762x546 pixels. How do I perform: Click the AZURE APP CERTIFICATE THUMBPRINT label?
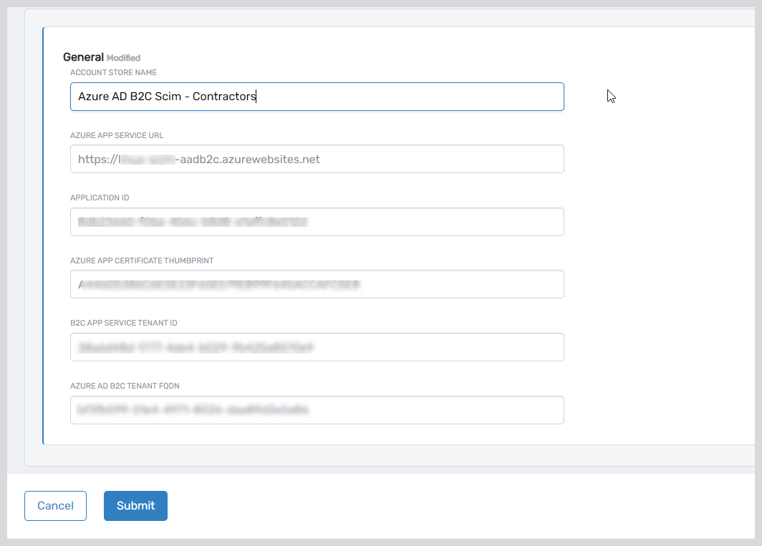point(142,260)
